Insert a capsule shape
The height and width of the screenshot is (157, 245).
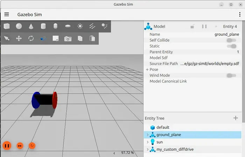point(55,26)
